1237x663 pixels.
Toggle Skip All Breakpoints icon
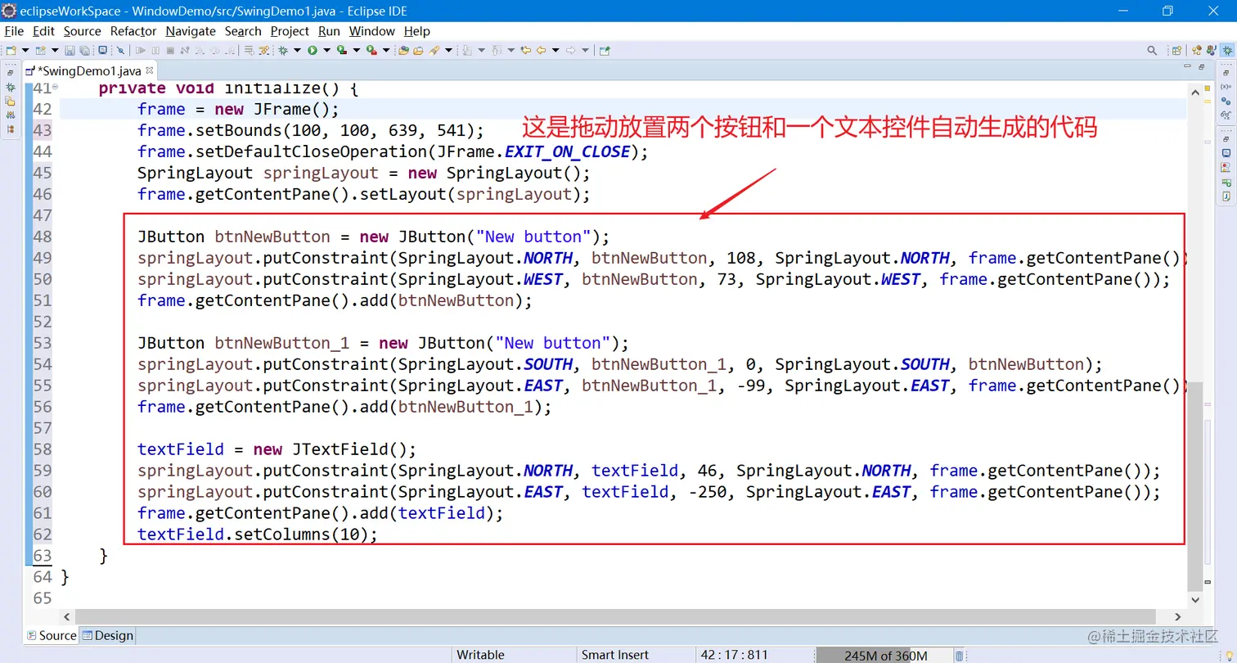pos(120,50)
